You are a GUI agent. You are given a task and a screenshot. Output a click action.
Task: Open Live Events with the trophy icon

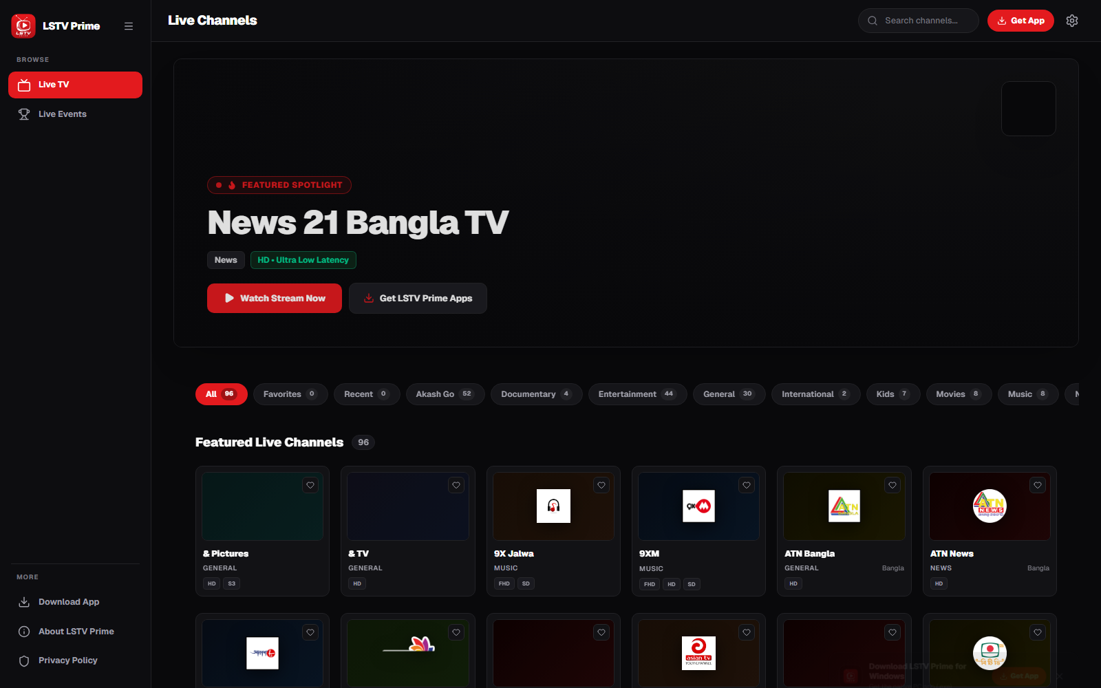(75, 114)
